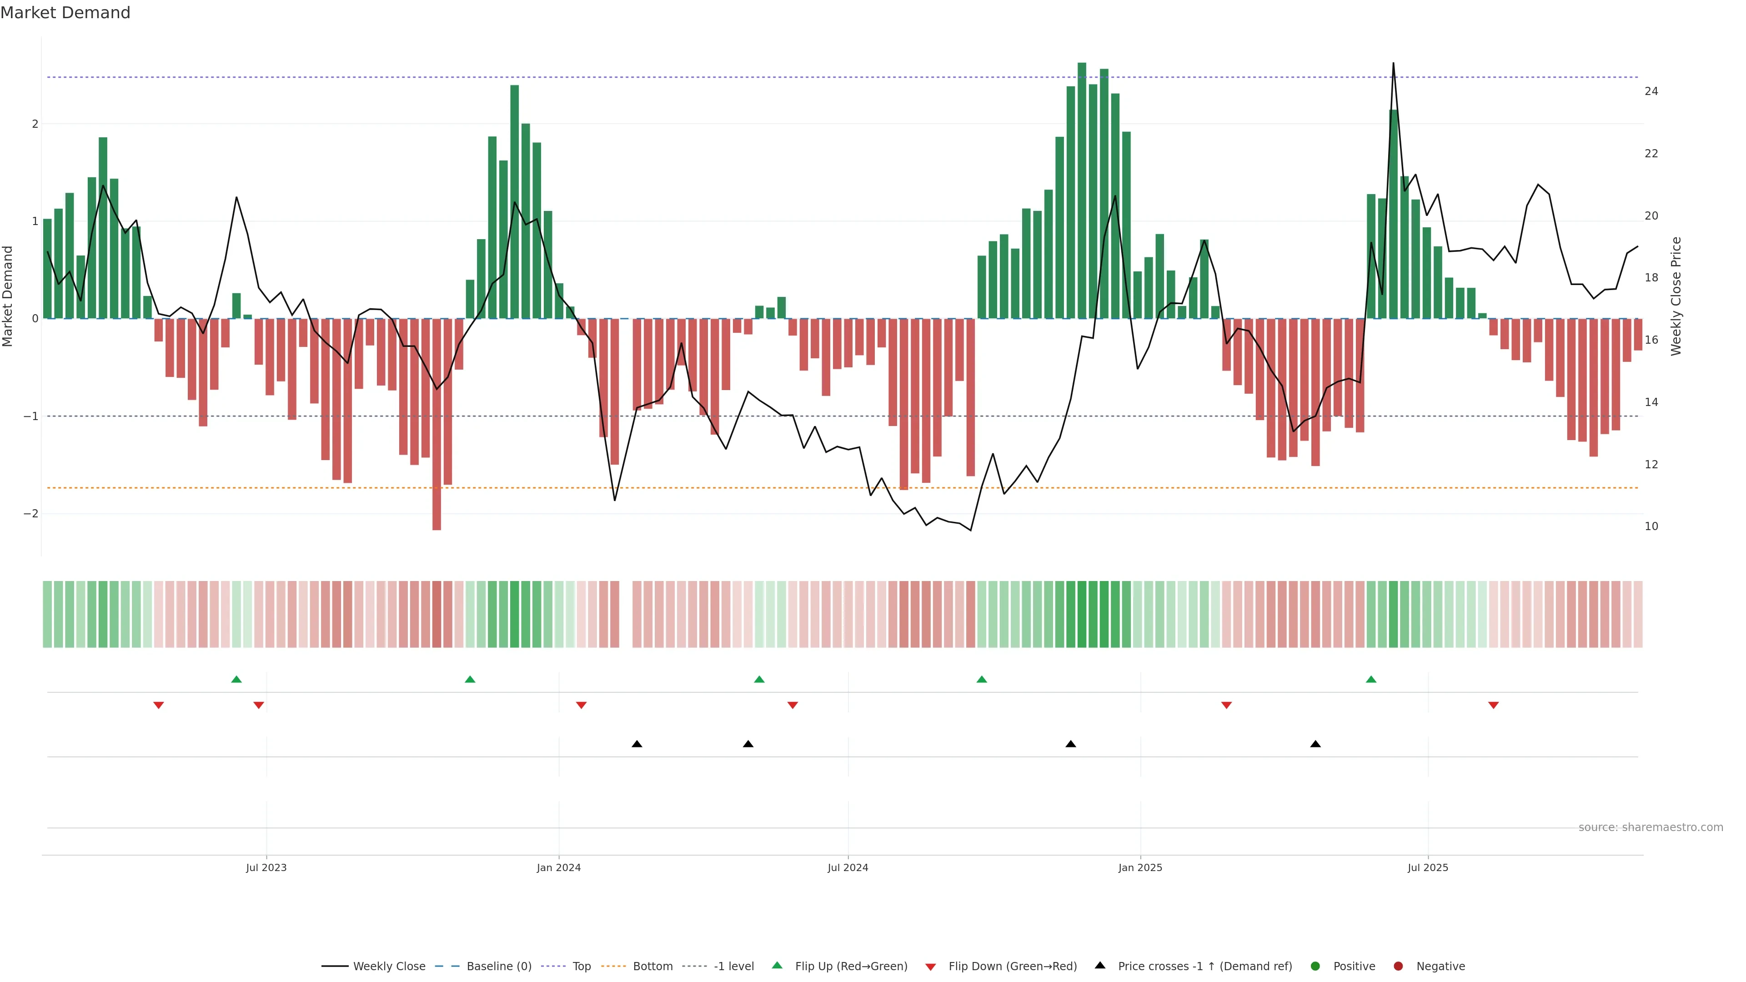The width and height of the screenshot is (1746, 982).
Task: Click first green flip-up marker before Jul 2023
Action: point(236,679)
